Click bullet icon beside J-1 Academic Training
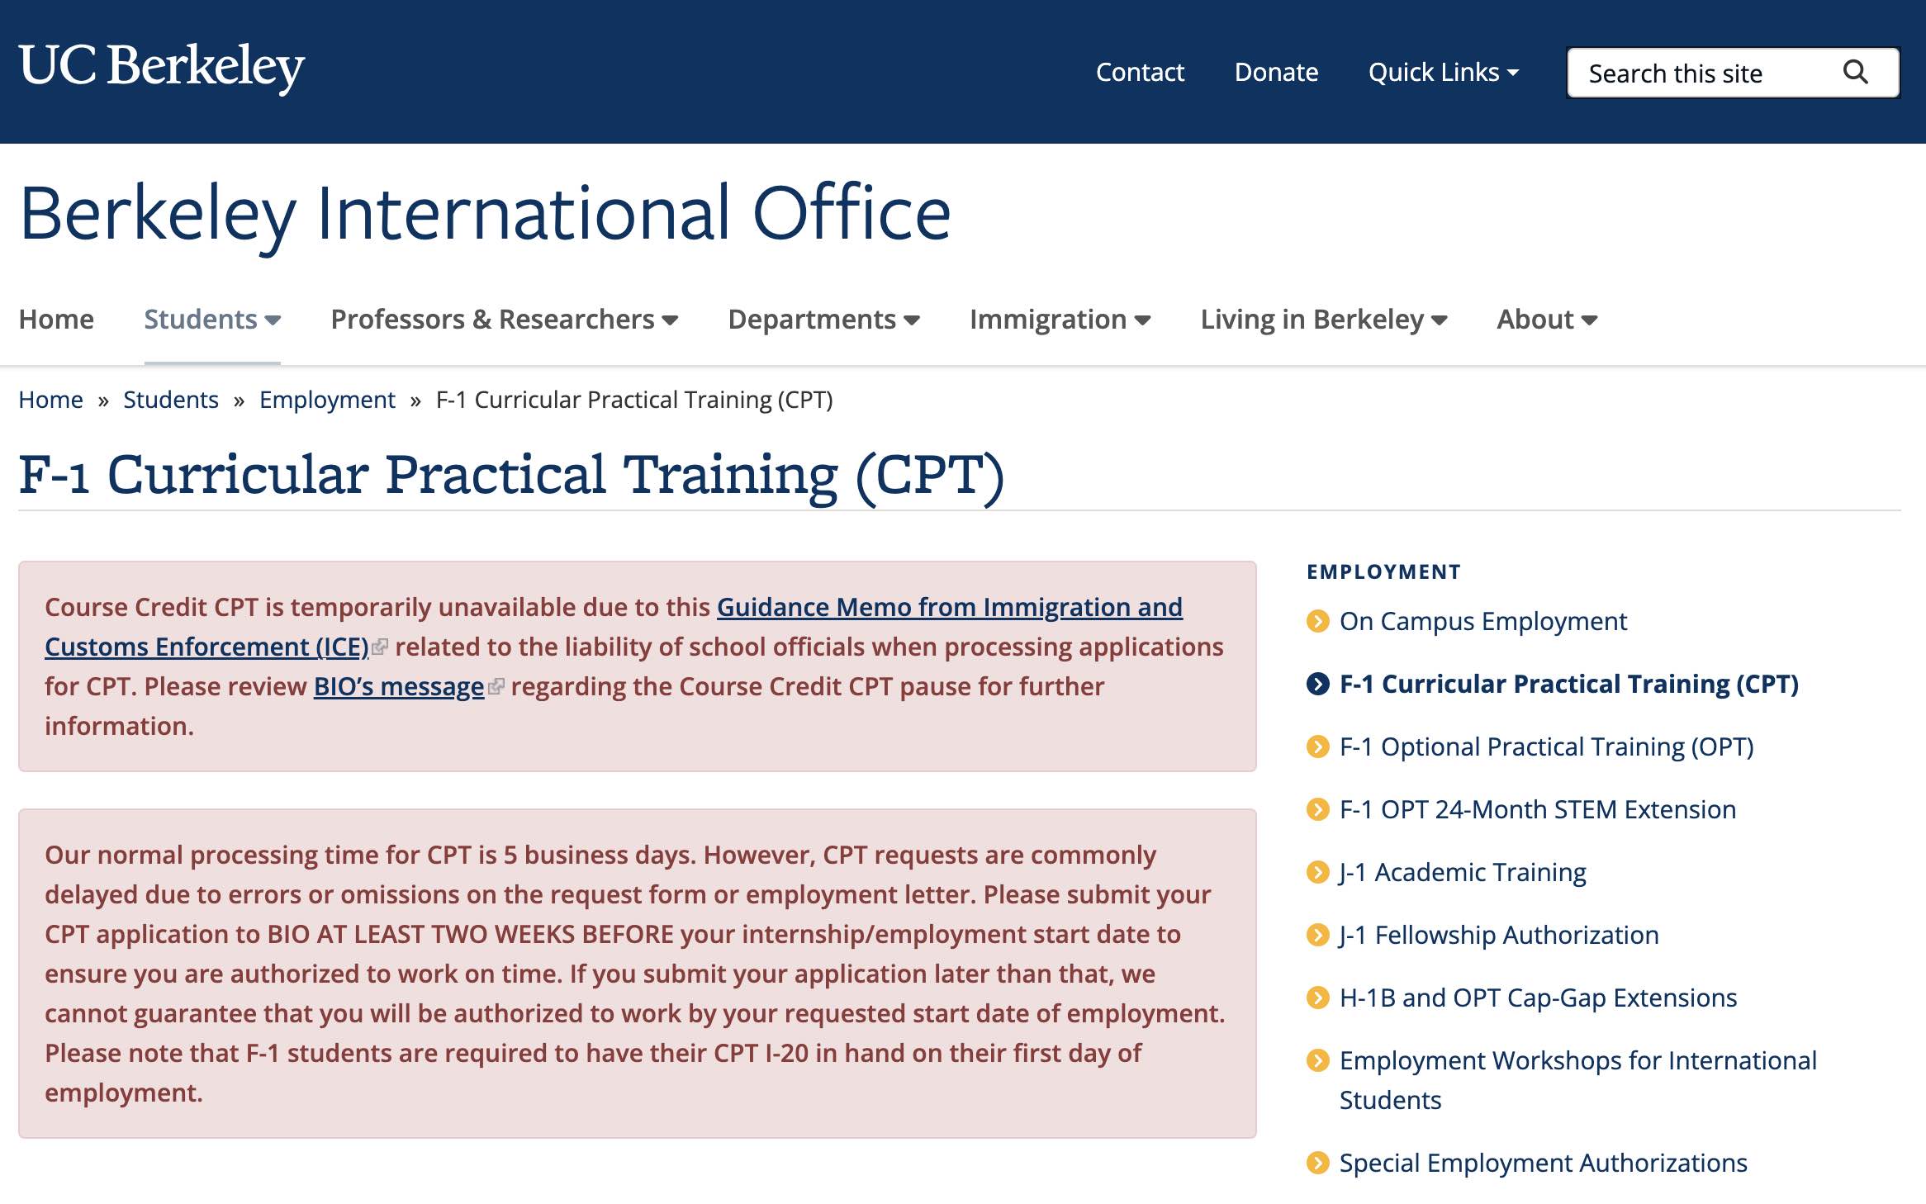 point(1318,872)
